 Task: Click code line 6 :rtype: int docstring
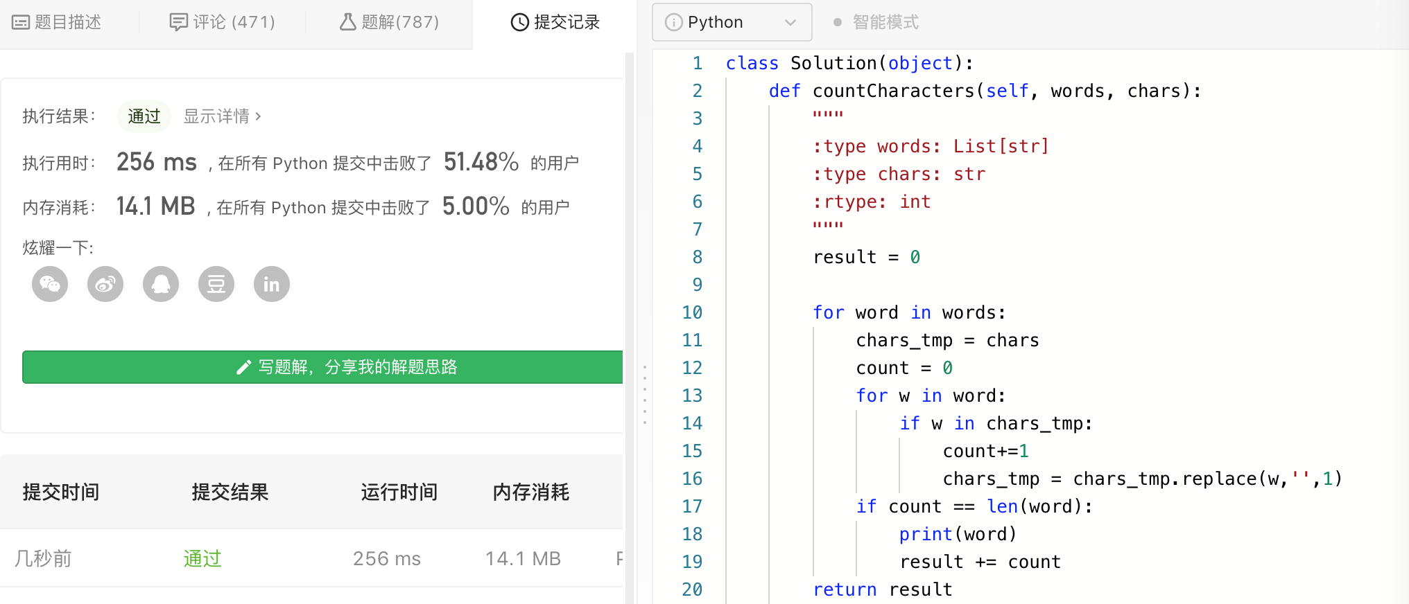pos(872,202)
